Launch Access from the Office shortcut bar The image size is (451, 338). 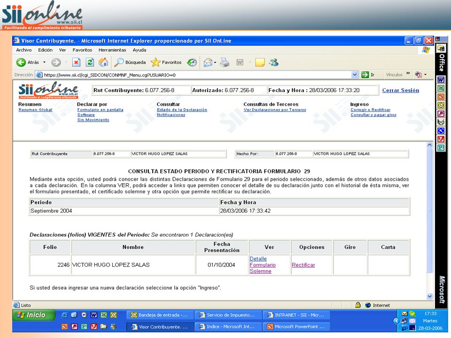441,114
